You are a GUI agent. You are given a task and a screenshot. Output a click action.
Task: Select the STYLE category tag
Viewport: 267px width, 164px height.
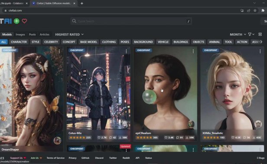click(x=36, y=42)
